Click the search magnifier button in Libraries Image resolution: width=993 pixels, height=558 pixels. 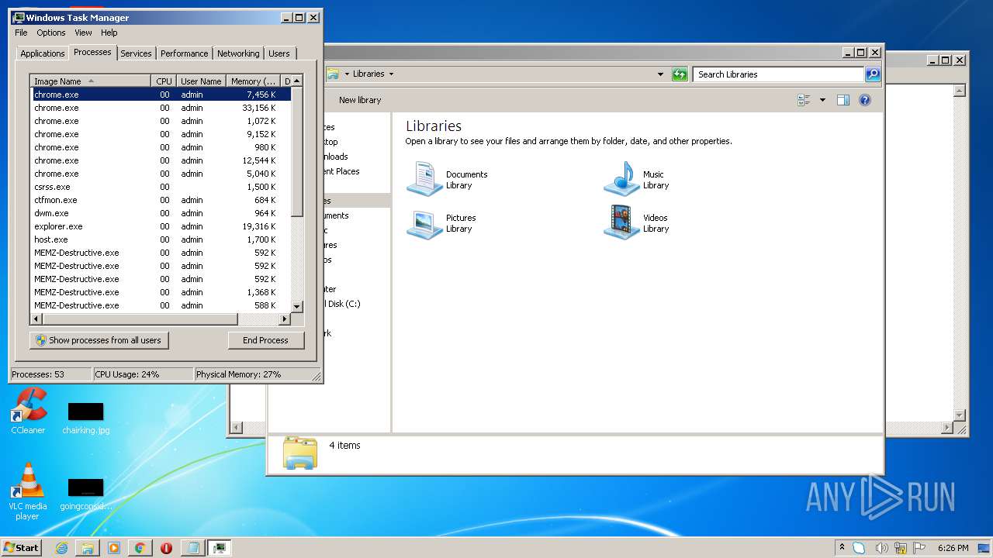click(x=873, y=74)
